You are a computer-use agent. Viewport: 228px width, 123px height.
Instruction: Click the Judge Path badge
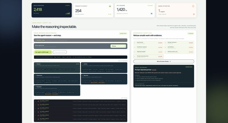tap(123, 33)
